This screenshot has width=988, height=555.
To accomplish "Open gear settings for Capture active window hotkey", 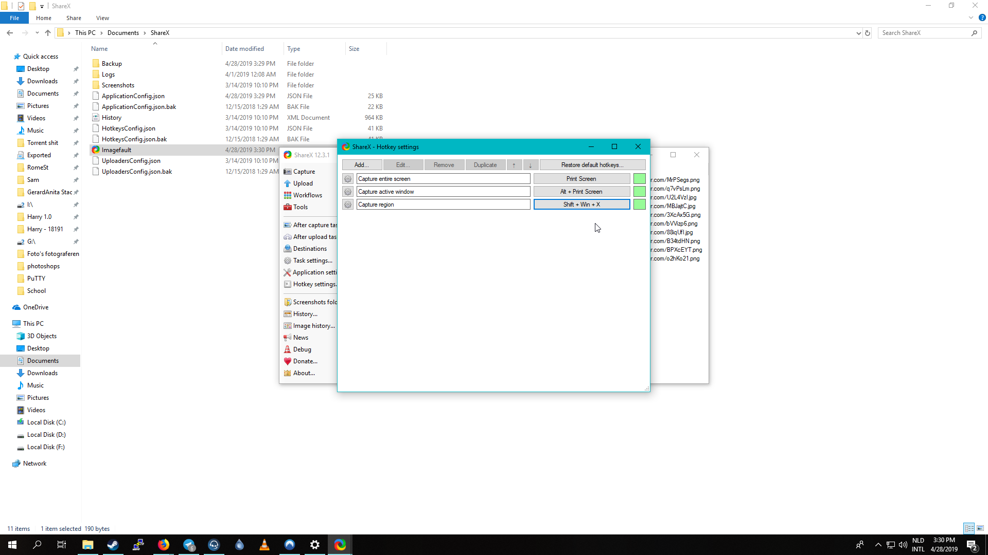I will (x=348, y=192).
